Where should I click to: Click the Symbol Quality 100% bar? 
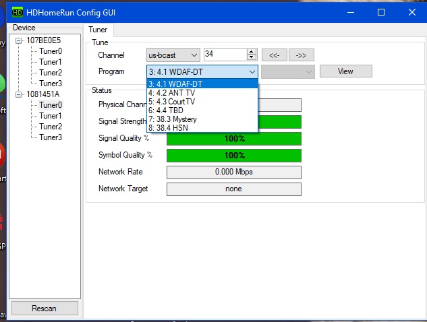pos(234,156)
